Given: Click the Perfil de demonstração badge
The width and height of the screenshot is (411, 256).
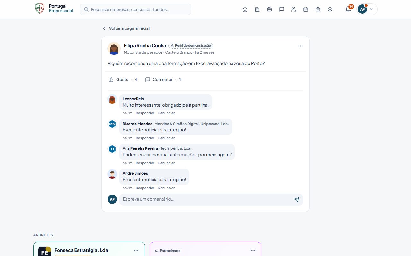Looking at the screenshot, I should 191,46.
